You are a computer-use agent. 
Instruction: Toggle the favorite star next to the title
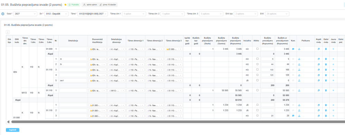65,4
